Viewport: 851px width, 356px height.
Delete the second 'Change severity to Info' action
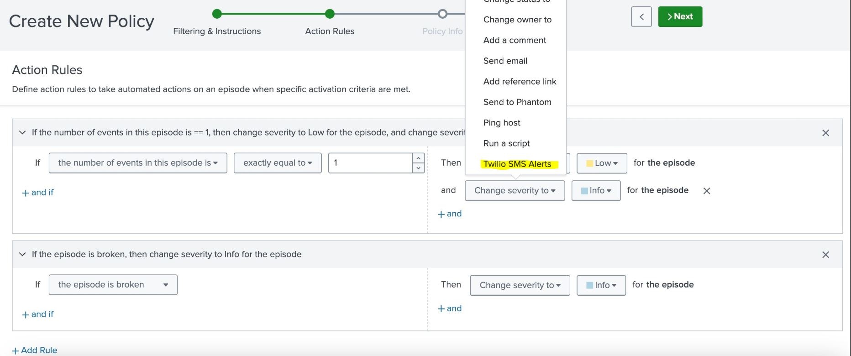click(x=707, y=191)
